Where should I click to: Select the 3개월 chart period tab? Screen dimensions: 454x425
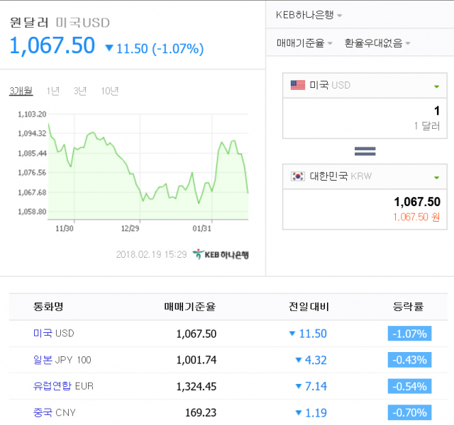tap(21, 91)
